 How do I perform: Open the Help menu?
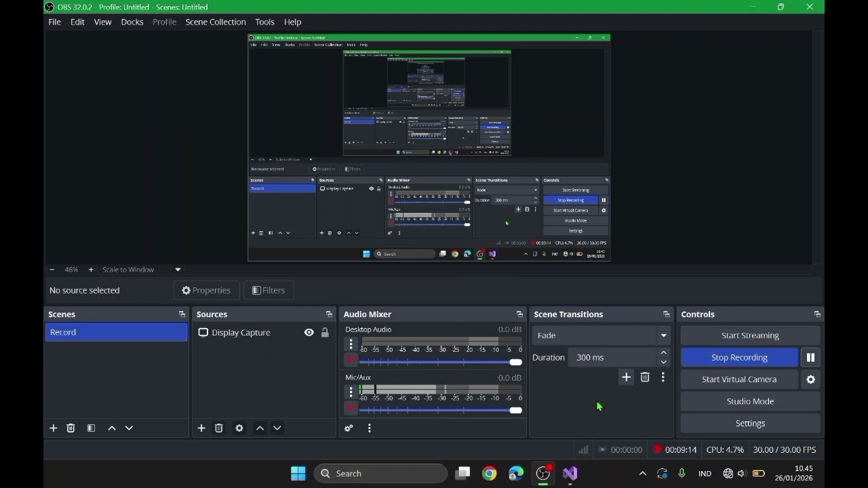[293, 22]
